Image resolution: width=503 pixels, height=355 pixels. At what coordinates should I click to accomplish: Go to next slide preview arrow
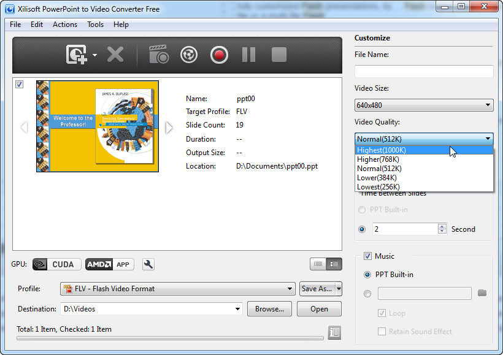169,128
